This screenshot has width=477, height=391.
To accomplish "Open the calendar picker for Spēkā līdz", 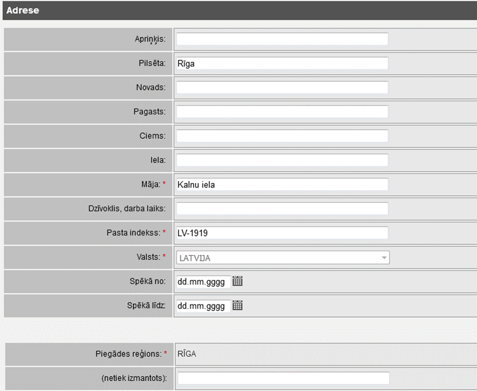I will pyautogui.click(x=237, y=305).
